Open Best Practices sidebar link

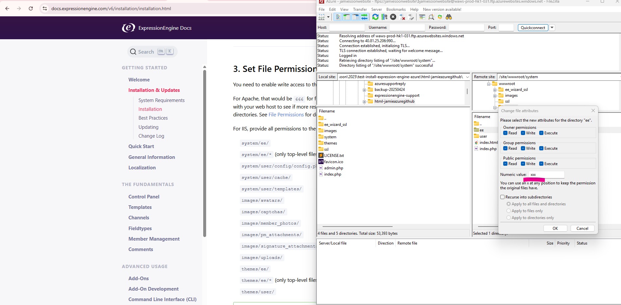[x=153, y=118]
